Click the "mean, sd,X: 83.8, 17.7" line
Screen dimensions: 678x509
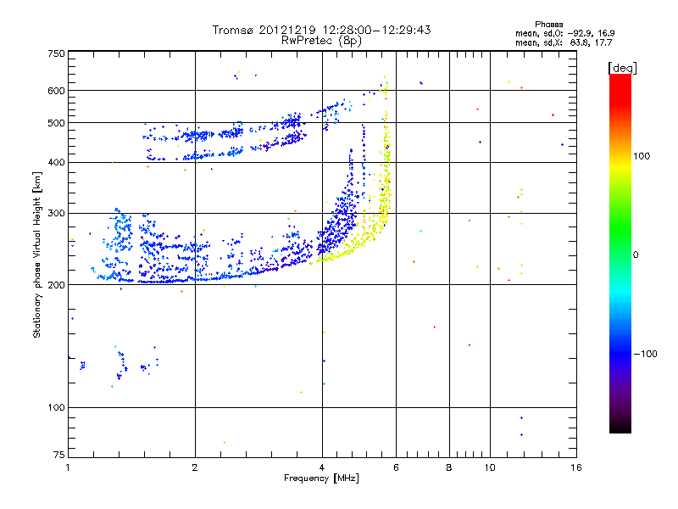(x=564, y=42)
